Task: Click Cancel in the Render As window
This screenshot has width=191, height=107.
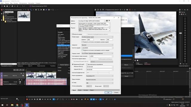Action: tap(126, 76)
